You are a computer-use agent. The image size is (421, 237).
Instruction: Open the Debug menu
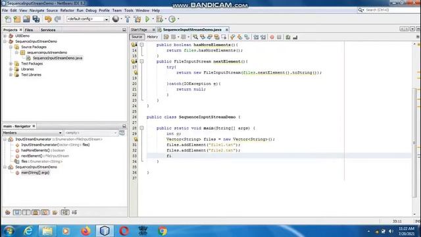click(x=91, y=11)
